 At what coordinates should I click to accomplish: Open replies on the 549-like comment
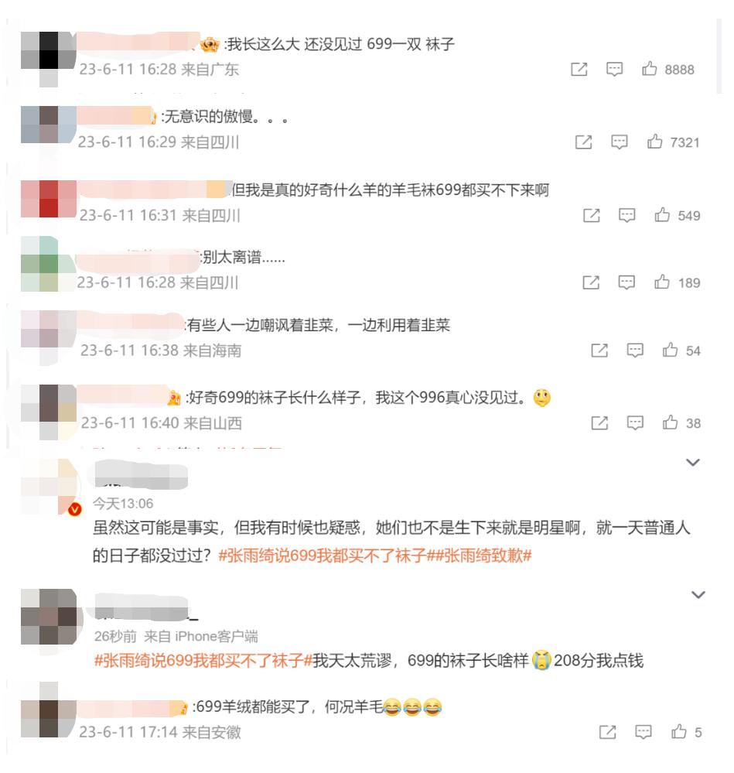pos(626,215)
